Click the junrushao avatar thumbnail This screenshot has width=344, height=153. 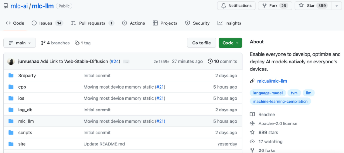point(11,61)
